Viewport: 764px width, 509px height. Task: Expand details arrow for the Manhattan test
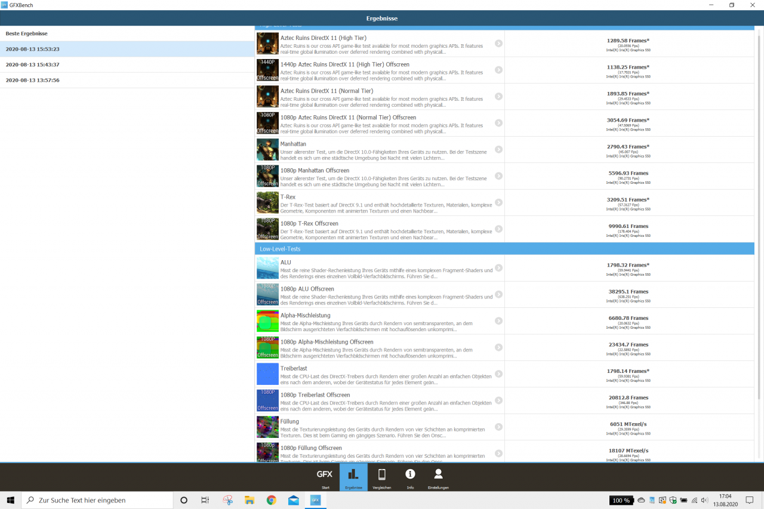point(498,150)
